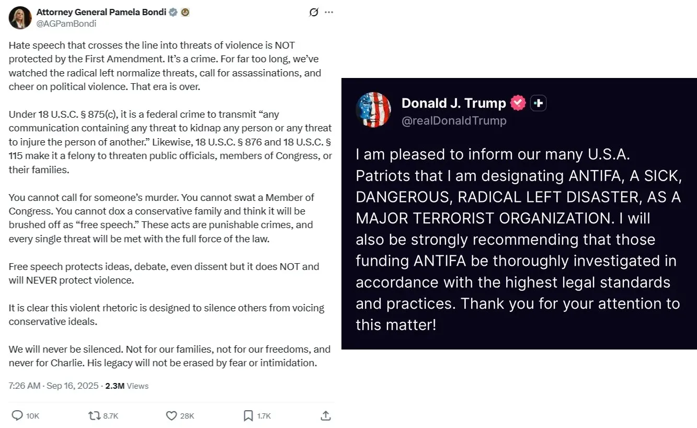Click Bondi's blue verified checkmark

point(174,12)
